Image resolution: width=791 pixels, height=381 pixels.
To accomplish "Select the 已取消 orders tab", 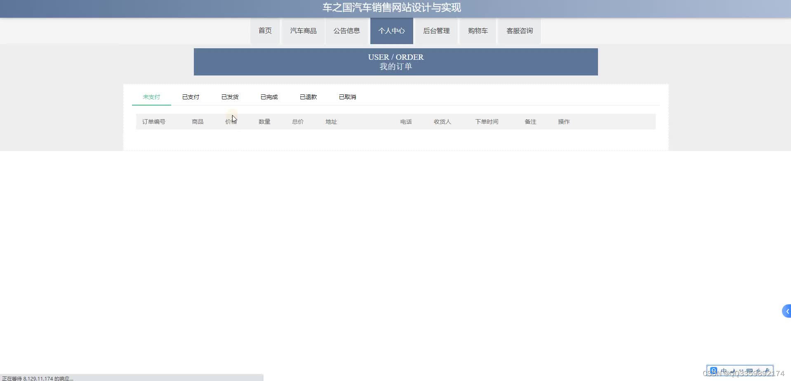I will (347, 97).
